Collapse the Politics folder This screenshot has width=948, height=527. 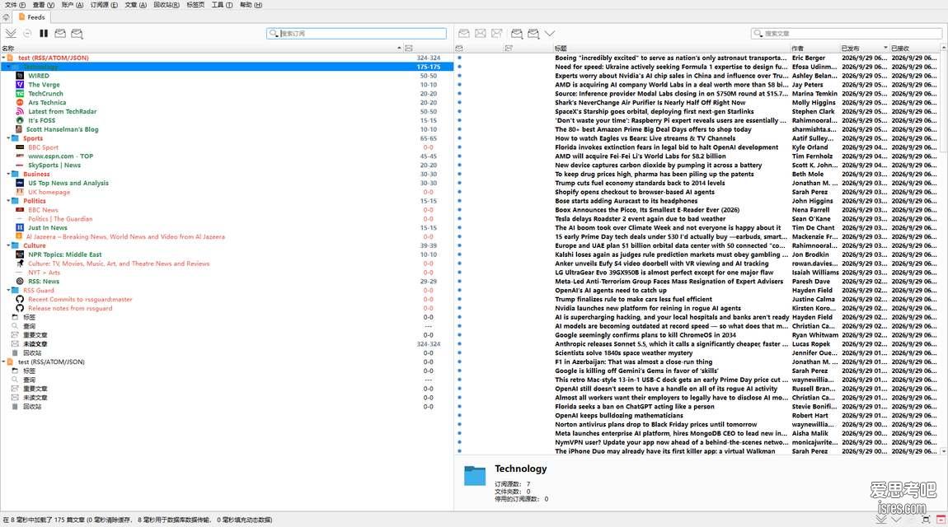pos(8,200)
